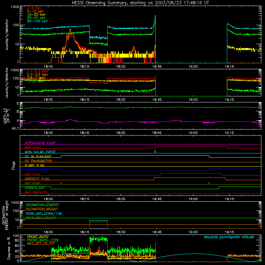The image size is (265, 265).
Task: Click the 0.3-0.8 MeV legend label
Action: click(x=38, y=75)
